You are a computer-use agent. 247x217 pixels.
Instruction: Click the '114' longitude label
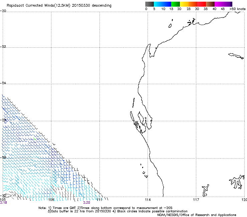[148, 200]
